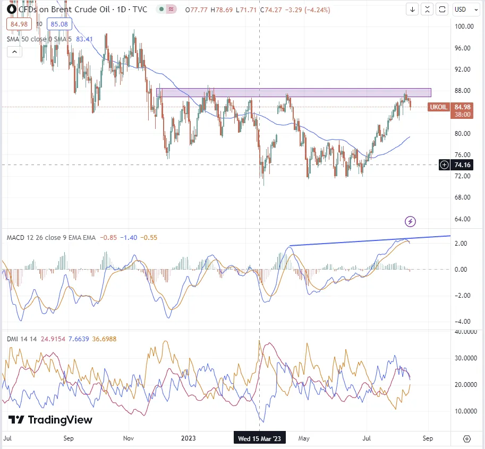Click the 85.08 buy price button
Image resolution: width=485 pixels, height=449 pixels.
coord(59,24)
